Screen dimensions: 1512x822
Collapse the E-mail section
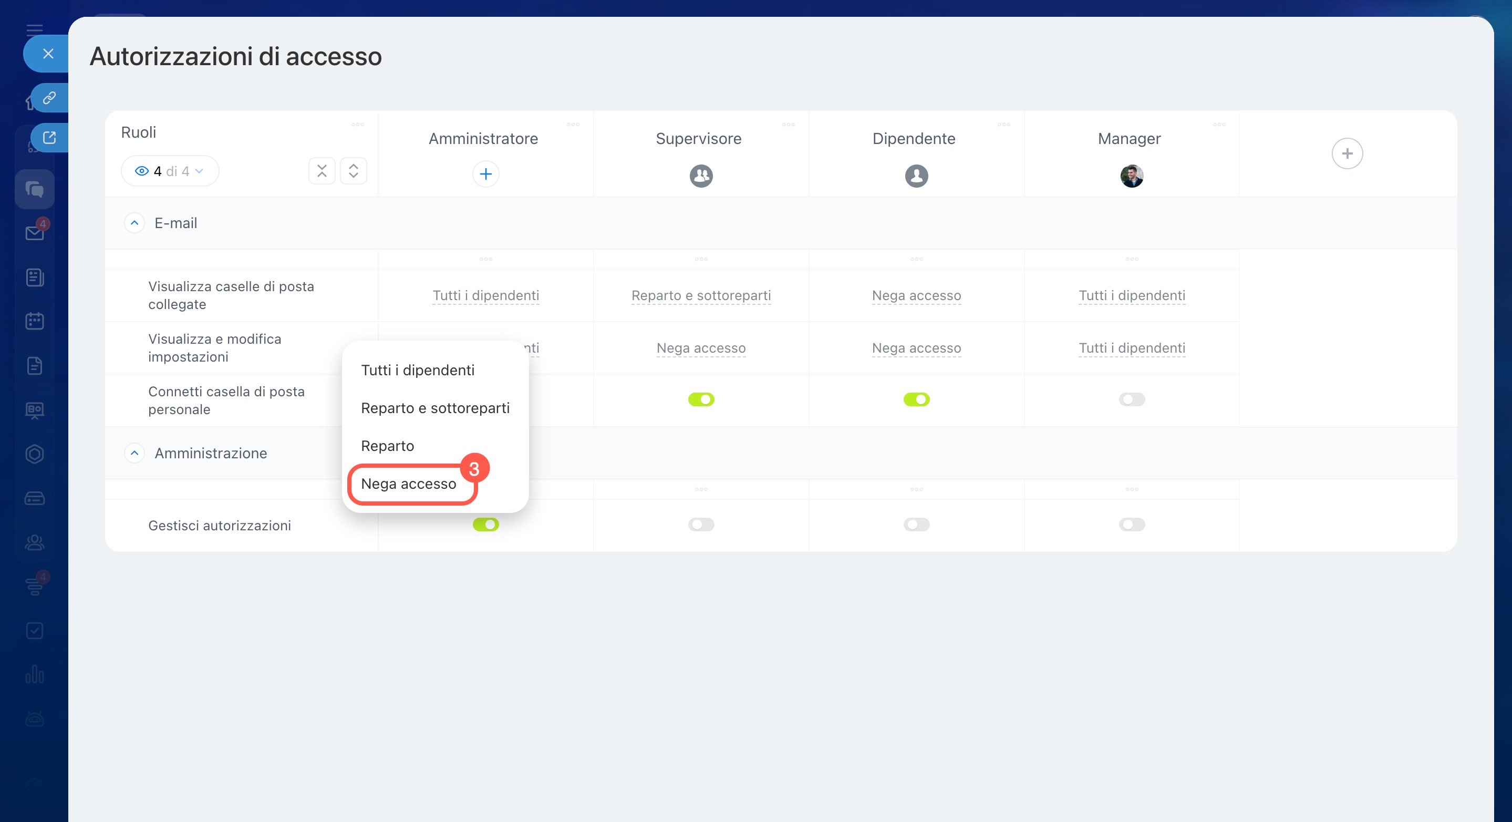pyautogui.click(x=134, y=223)
